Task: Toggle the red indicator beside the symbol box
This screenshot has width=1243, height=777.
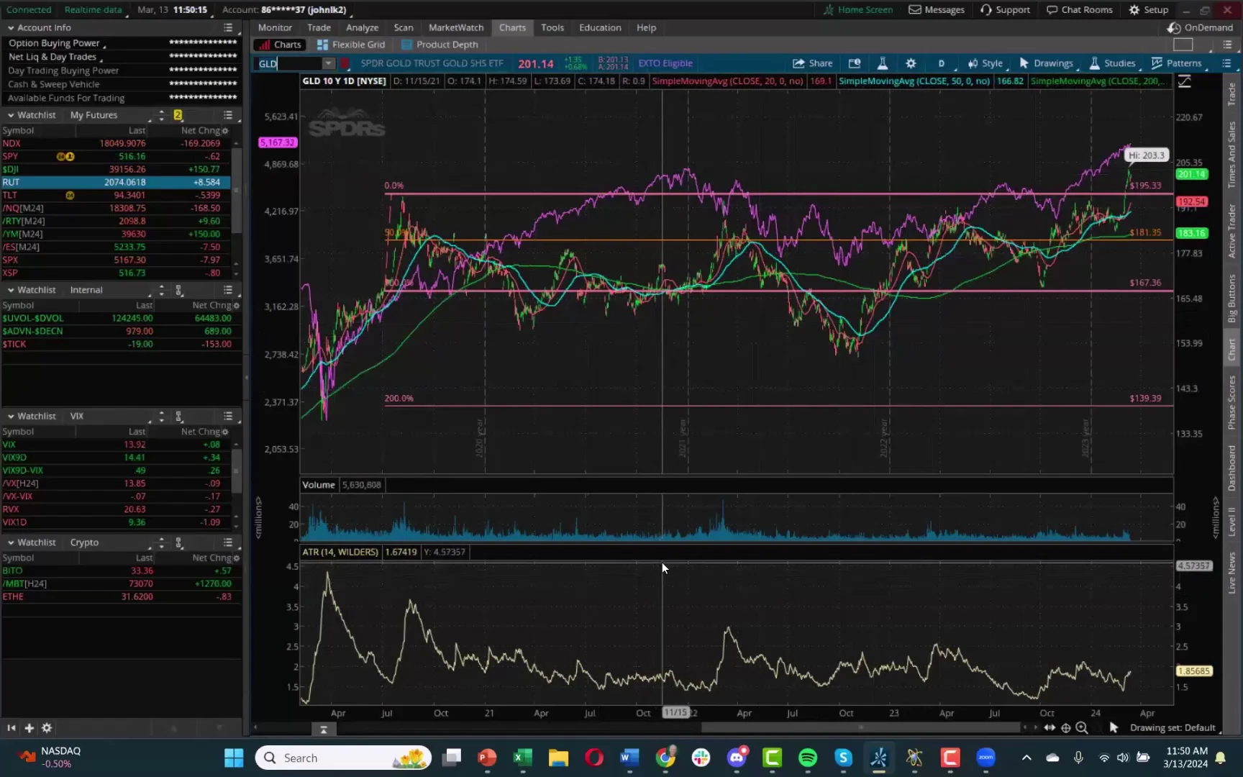Action: coord(345,63)
